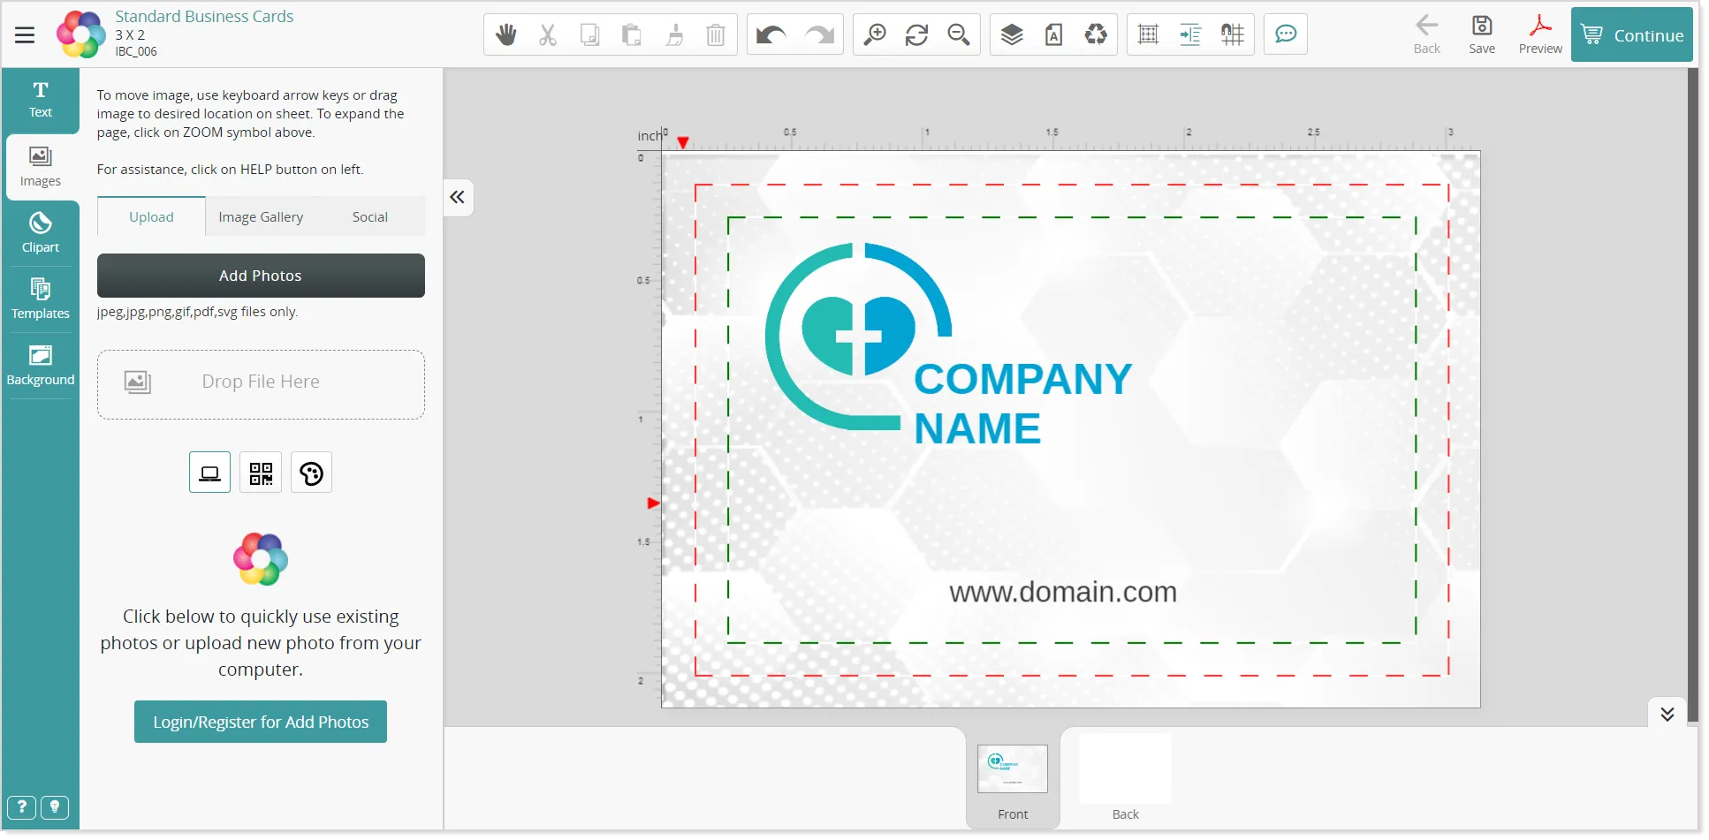Viewport: 1709px width, 840px height.
Task: Open the Background sidebar panel
Action: (x=41, y=366)
